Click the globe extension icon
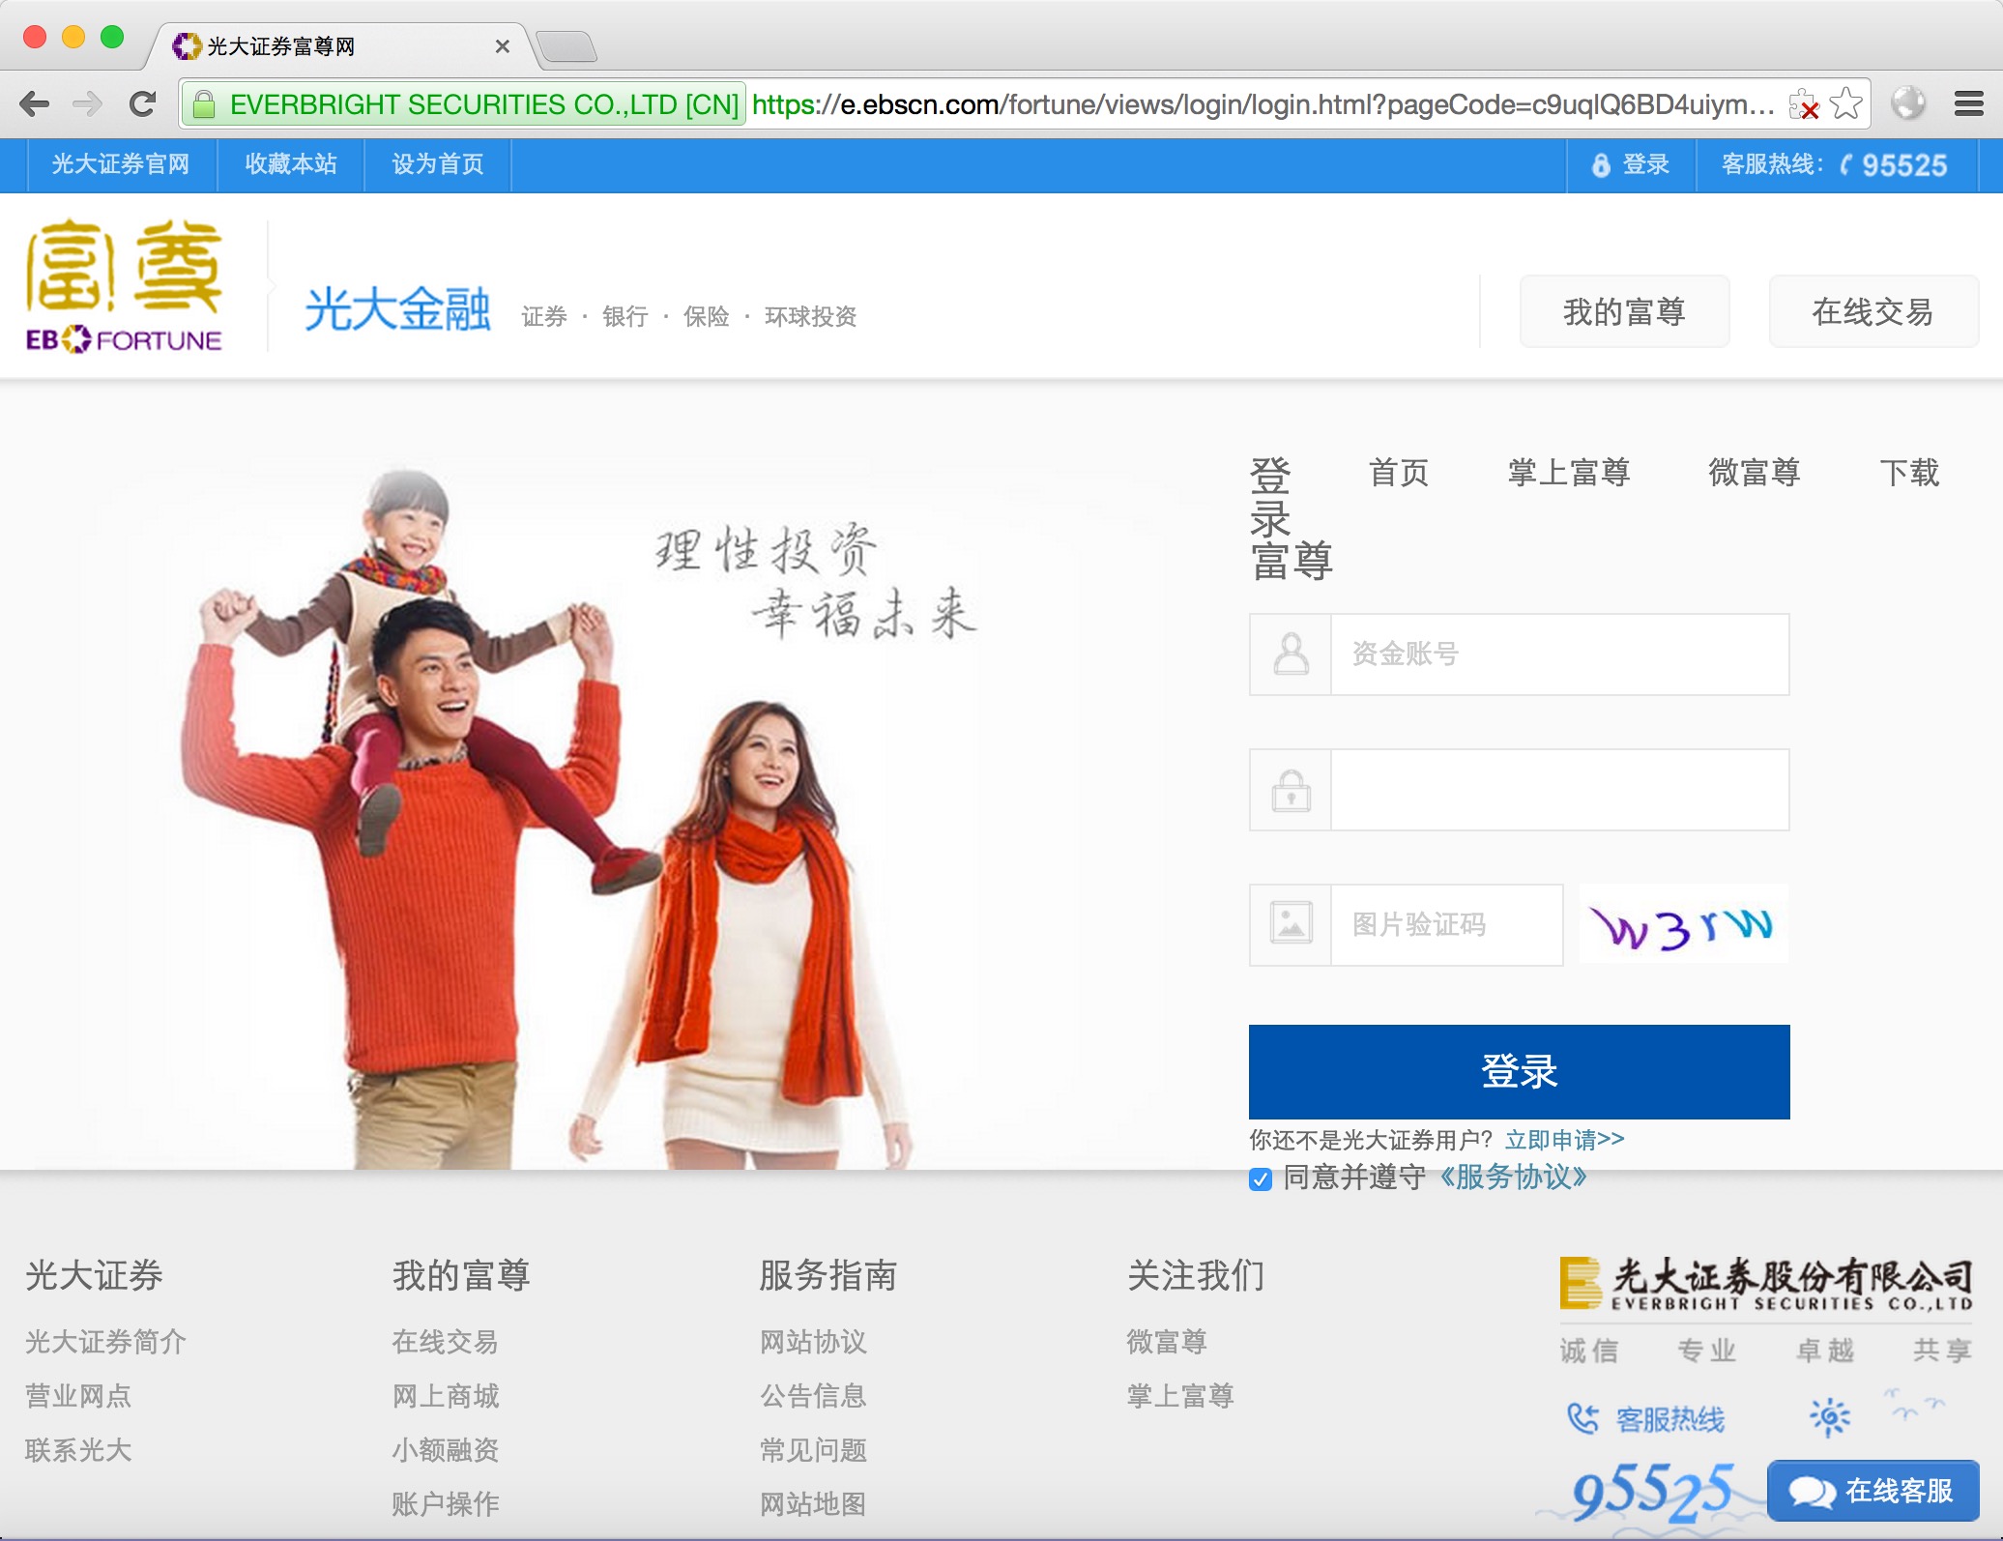Screen dimensions: 2003x1541 (1908, 103)
